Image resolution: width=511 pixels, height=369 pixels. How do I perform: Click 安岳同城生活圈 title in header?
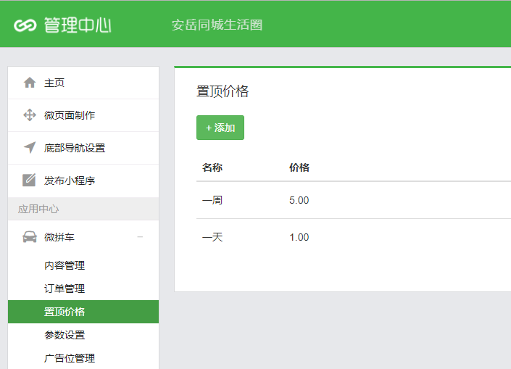coord(217,25)
